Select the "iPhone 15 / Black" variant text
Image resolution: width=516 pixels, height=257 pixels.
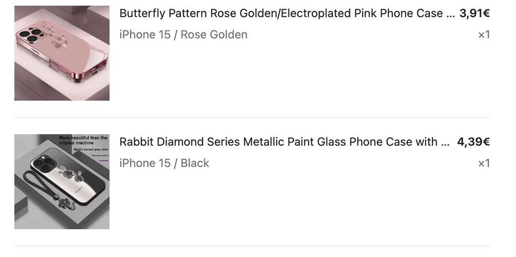[164, 163]
